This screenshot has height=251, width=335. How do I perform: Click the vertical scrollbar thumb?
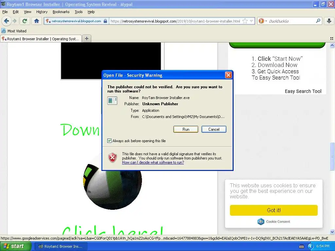332,157
